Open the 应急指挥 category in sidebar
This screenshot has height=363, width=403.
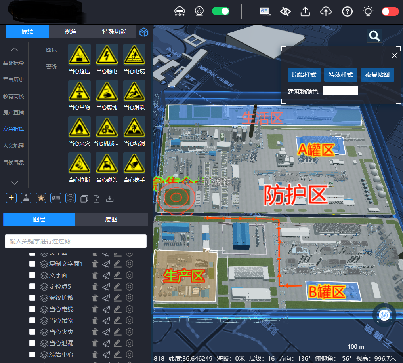tap(13, 129)
